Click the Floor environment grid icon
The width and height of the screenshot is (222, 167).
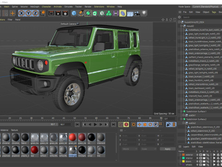click(130, 13)
